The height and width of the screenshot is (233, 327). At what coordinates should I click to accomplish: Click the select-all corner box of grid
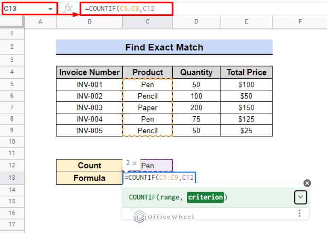coord(12,22)
